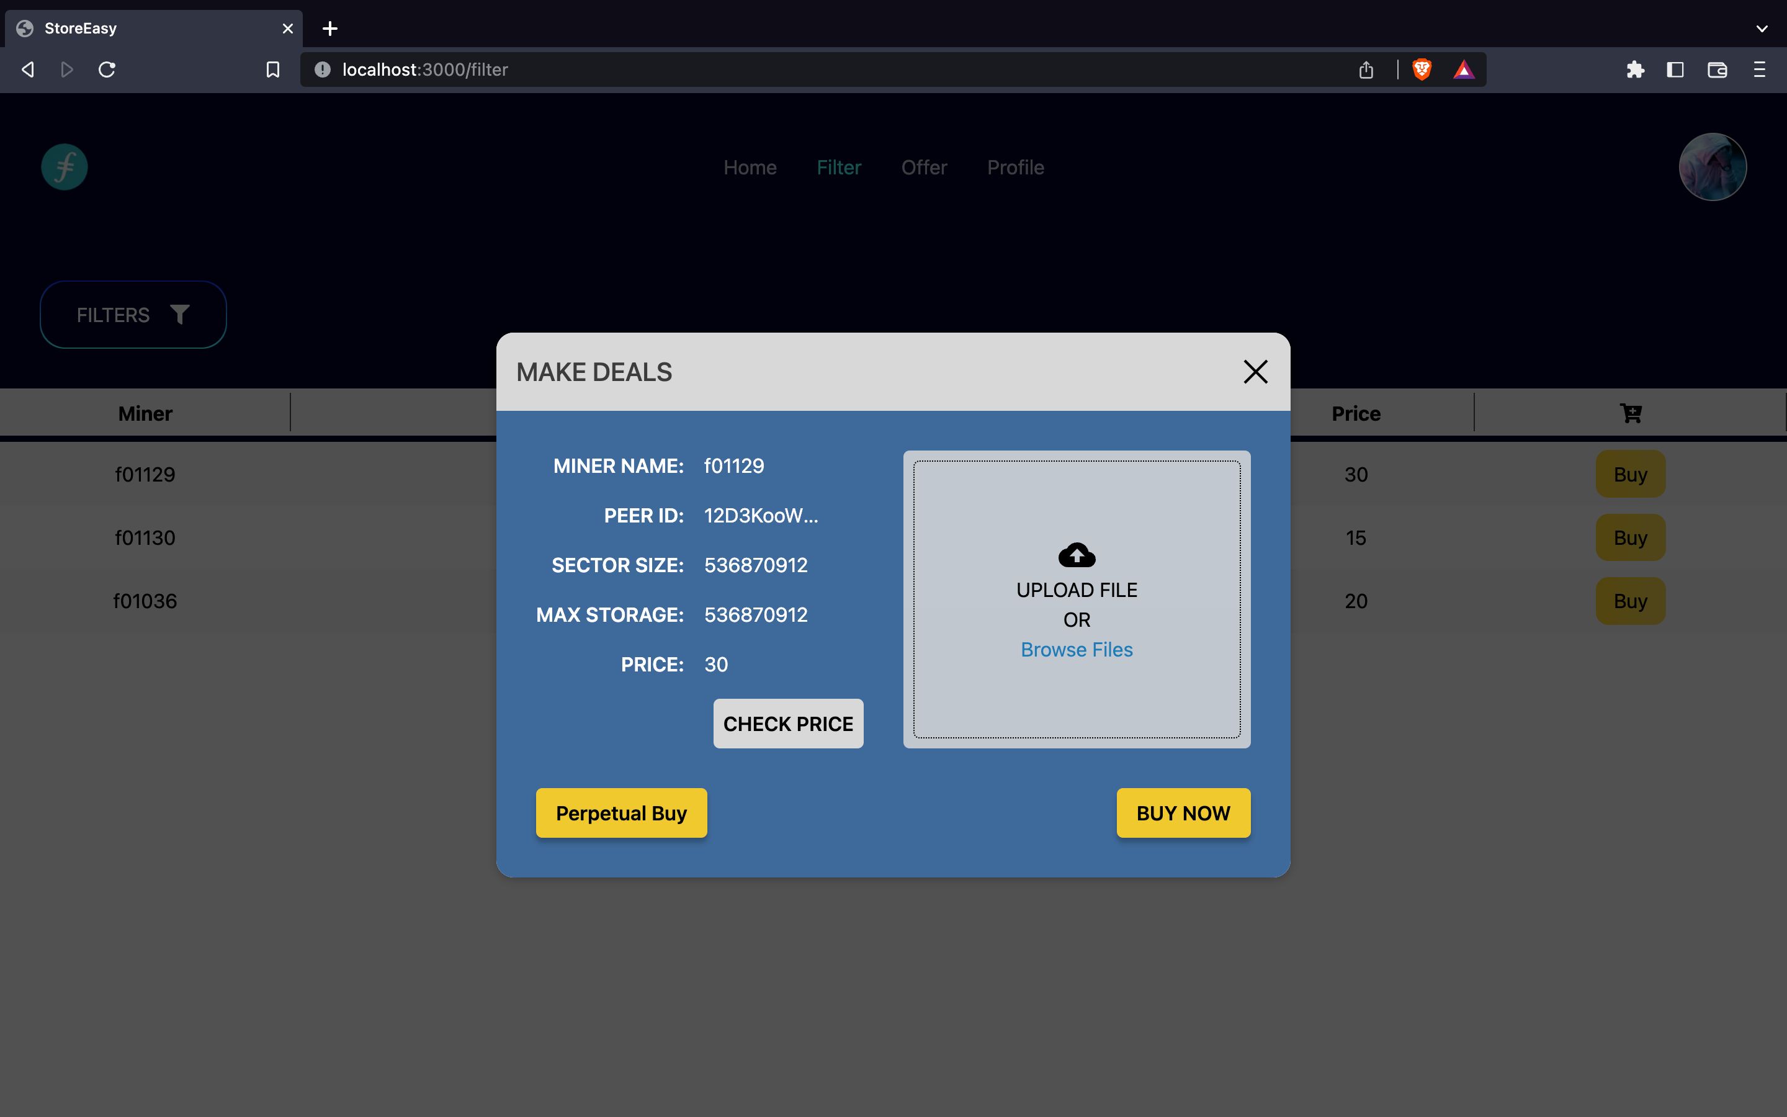Select miner f01129 table cell
1787x1117 pixels.
coord(145,474)
